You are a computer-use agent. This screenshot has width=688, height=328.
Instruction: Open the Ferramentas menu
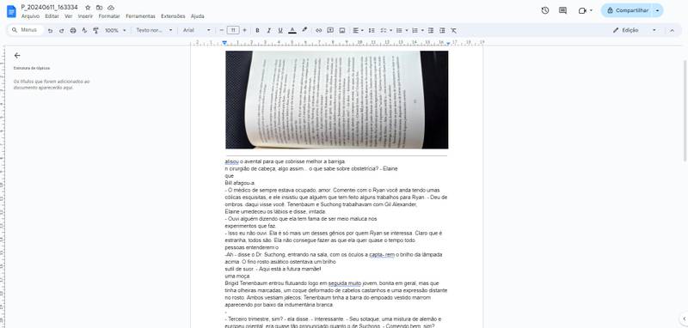coord(140,16)
